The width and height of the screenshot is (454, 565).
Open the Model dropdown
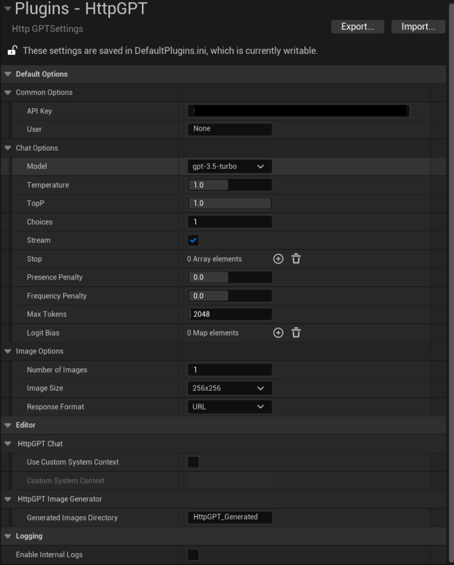click(229, 166)
